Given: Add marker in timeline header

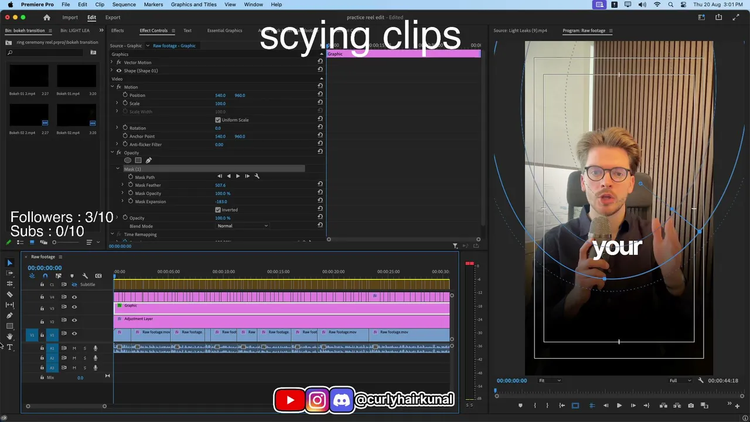Looking at the screenshot, I should [x=71, y=275].
